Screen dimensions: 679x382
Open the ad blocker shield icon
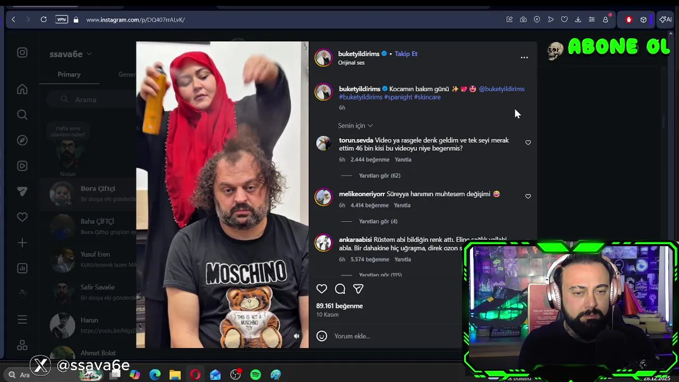537,20
